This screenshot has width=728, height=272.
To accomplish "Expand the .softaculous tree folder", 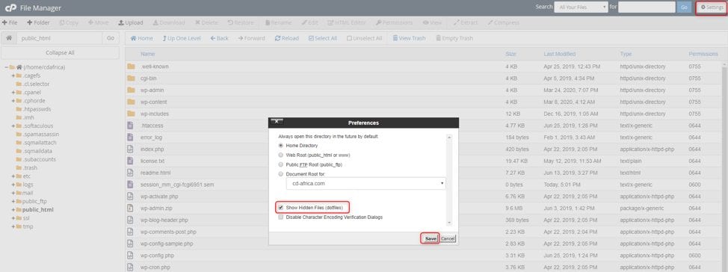I will coord(13,126).
